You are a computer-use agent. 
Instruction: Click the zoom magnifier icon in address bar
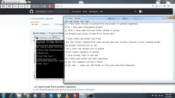coord(153,6)
